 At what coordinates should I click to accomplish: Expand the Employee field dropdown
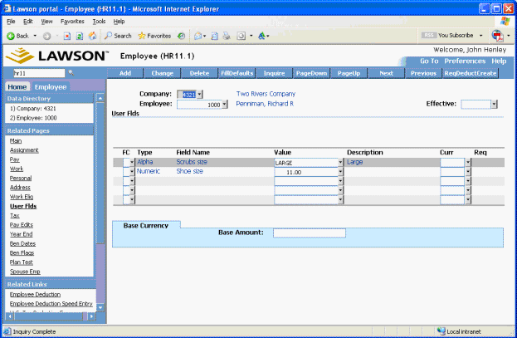pos(224,105)
